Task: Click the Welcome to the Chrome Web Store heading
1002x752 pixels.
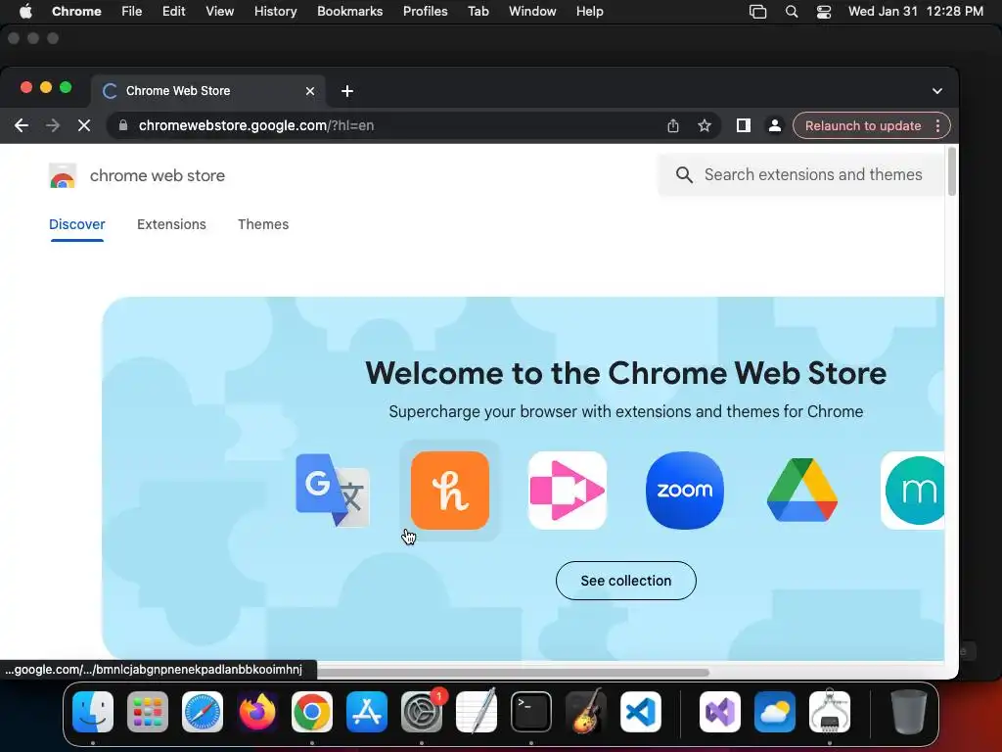Action: [625, 373]
